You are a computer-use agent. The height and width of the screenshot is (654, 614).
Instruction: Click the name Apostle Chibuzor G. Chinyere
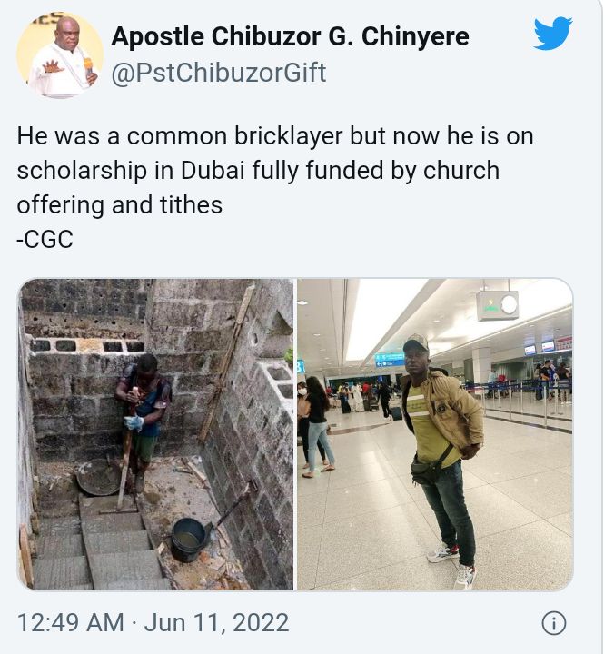point(290,37)
